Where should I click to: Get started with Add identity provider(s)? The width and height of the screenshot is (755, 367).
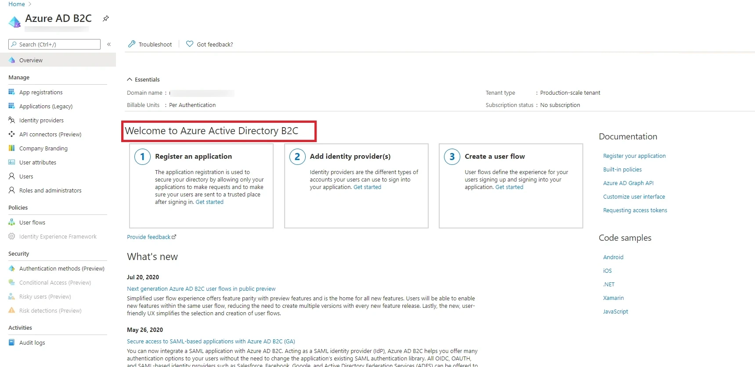pyautogui.click(x=367, y=187)
